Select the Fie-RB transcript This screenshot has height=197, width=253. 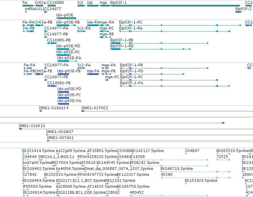click(x=29, y=31)
